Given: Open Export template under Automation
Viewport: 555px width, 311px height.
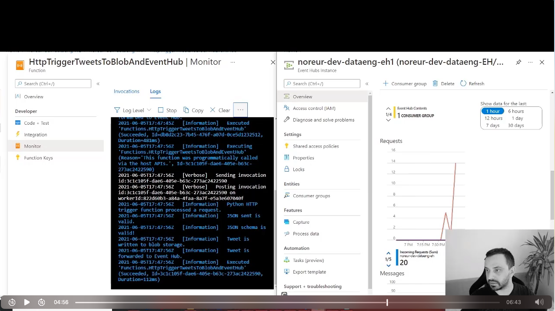Looking at the screenshot, I should [x=309, y=272].
